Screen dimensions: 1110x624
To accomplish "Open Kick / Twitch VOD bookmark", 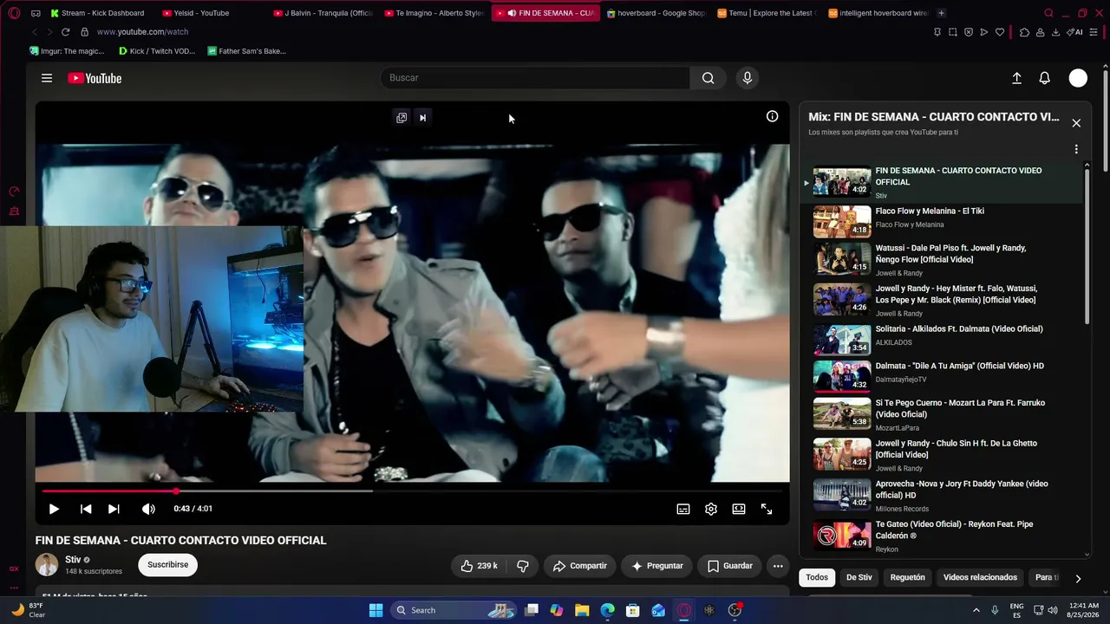I will (x=157, y=51).
